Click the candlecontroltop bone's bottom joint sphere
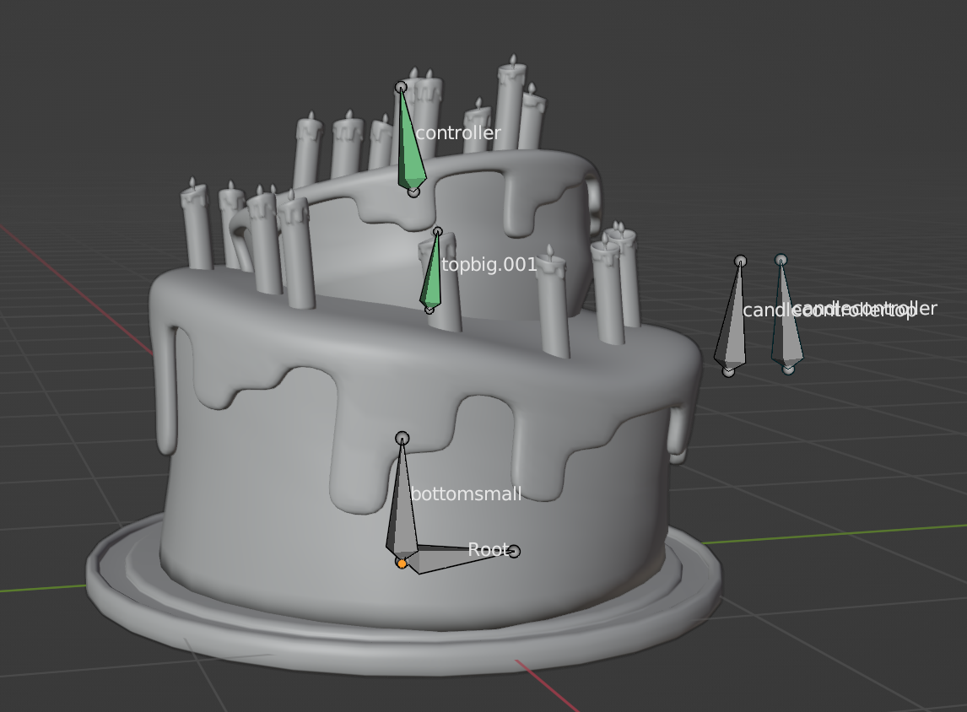The height and width of the screenshot is (712, 967). [x=728, y=370]
